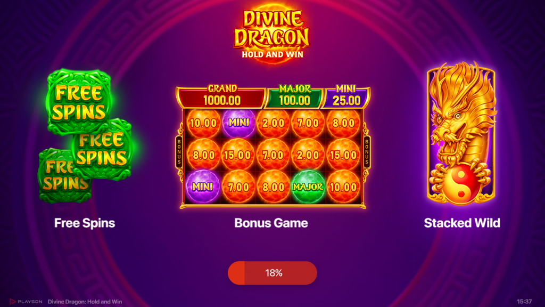Click the Stacked Wild caption text
Screen dimensions: 545x307
point(462,223)
